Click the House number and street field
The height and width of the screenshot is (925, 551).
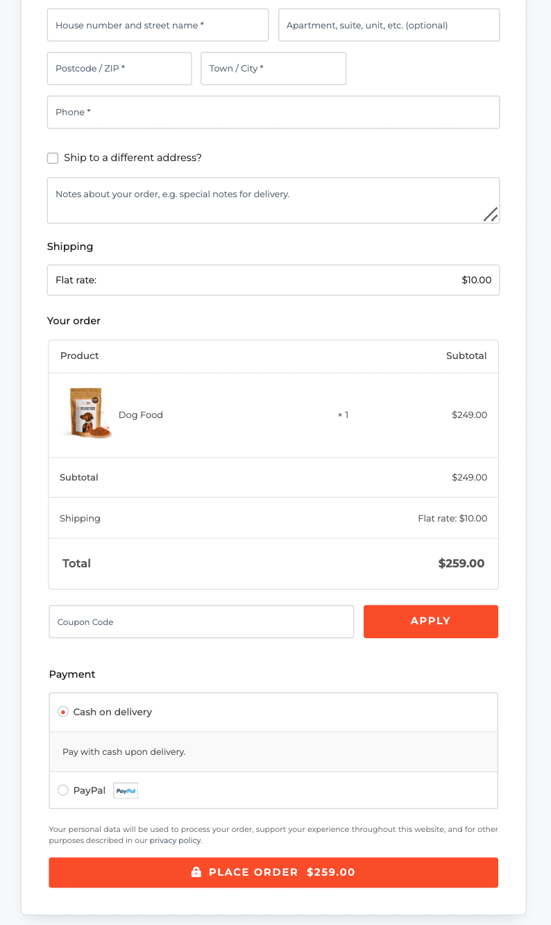(158, 25)
